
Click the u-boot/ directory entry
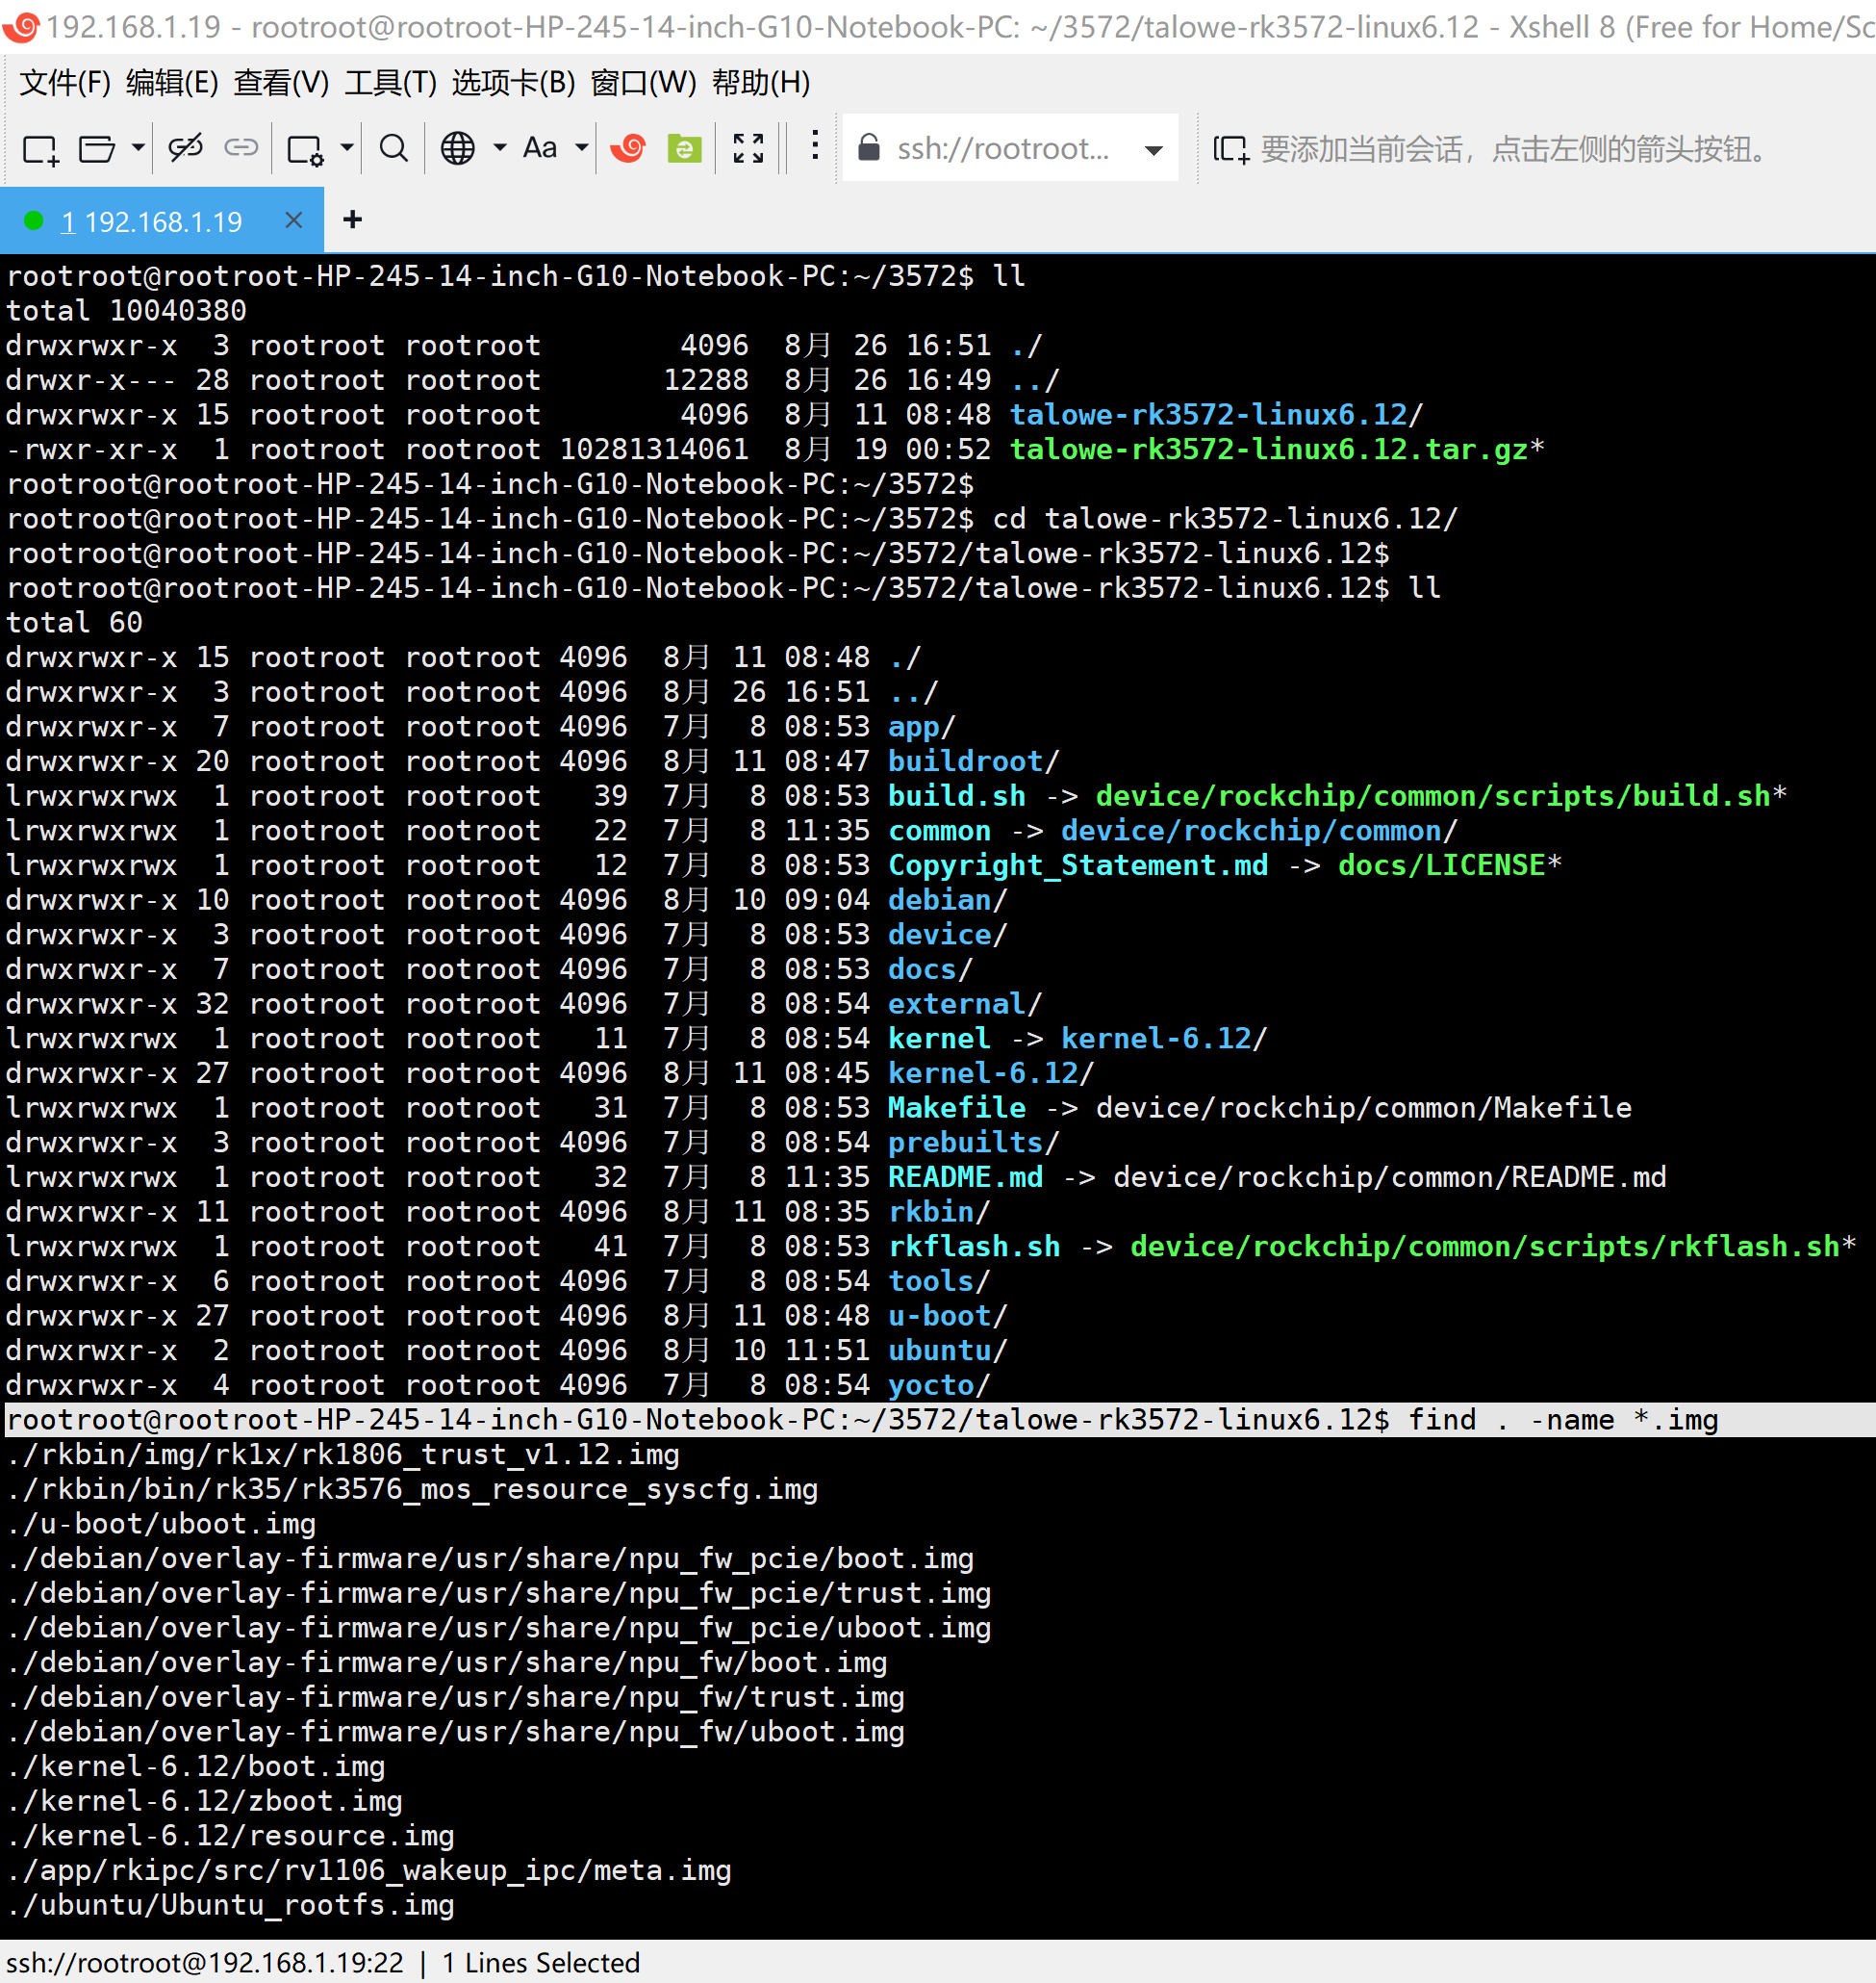tap(947, 1317)
